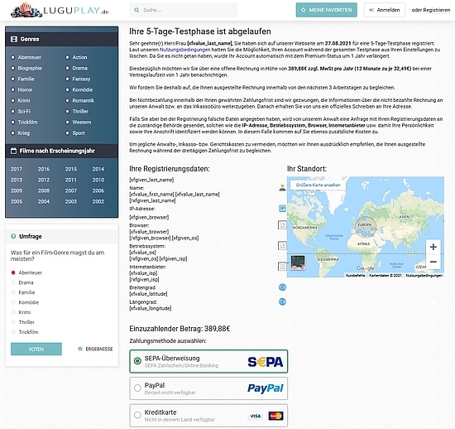This screenshot has height=429, width=455.
Task: Open the Nutzungsbedingungen link in text
Action: pos(184,50)
